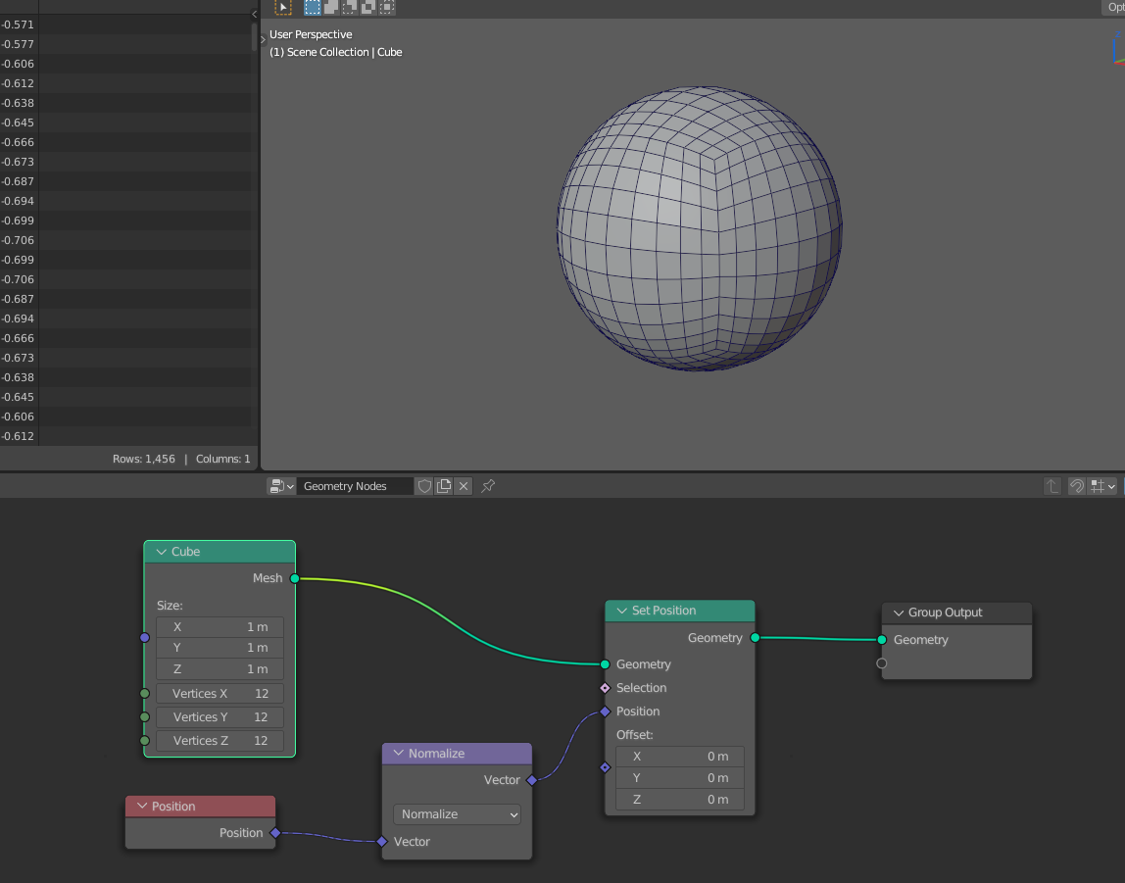
Task: Duplicate the Geometry Nodes node group
Action: [x=444, y=486]
